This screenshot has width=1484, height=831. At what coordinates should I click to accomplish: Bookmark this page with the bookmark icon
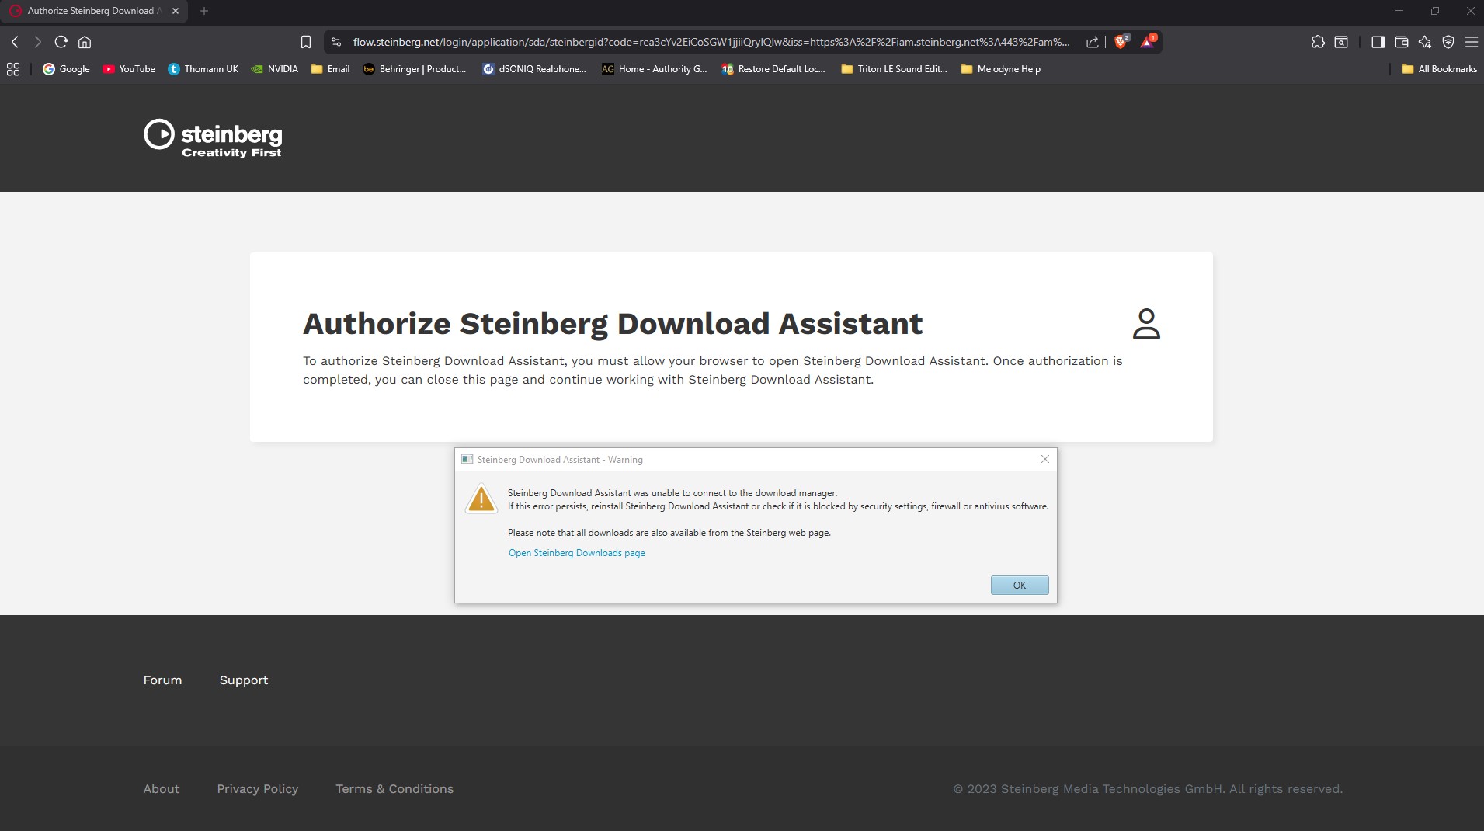tap(306, 42)
